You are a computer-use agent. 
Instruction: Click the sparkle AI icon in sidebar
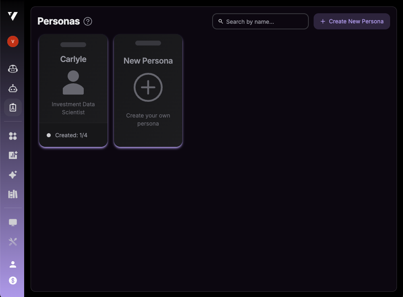pyautogui.click(x=12, y=174)
